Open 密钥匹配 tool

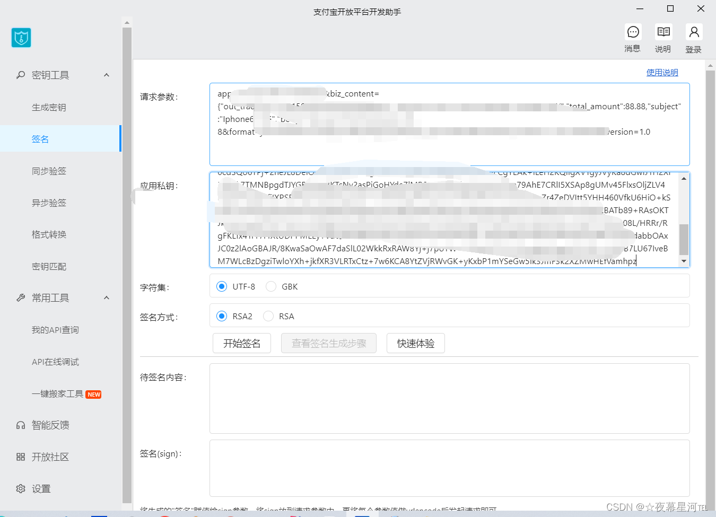pyautogui.click(x=49, y=266)
